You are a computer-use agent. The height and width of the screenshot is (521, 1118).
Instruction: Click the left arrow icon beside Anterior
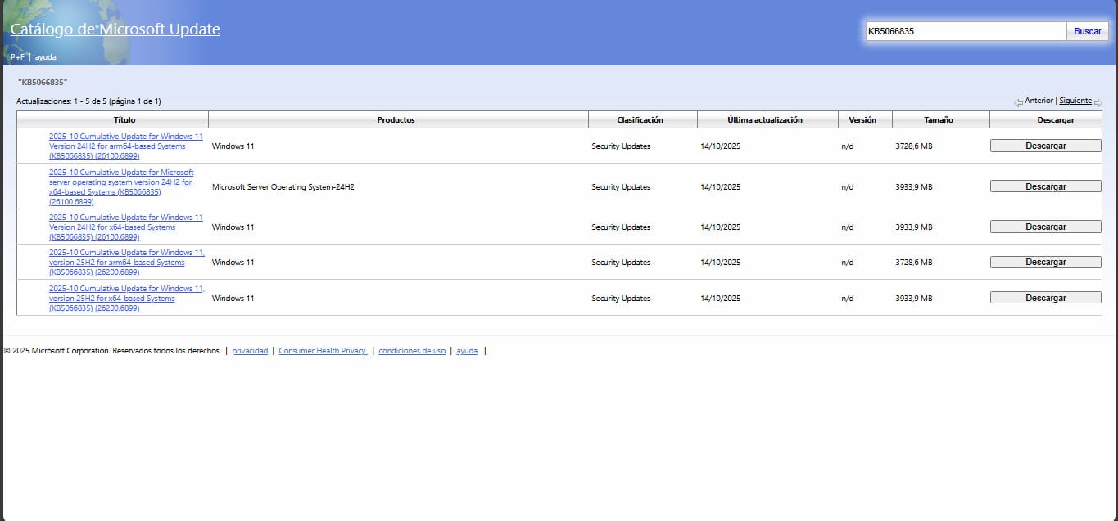point(1018,102)
